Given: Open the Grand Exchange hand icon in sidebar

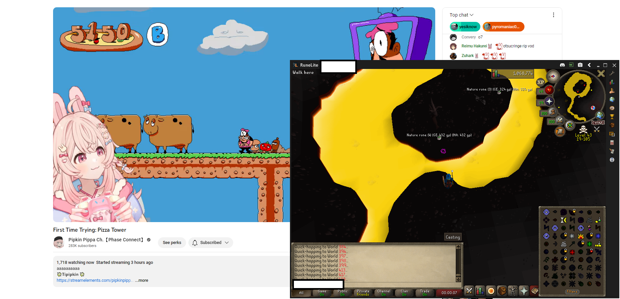Looking at the screenshot, I should coord(612,91).
